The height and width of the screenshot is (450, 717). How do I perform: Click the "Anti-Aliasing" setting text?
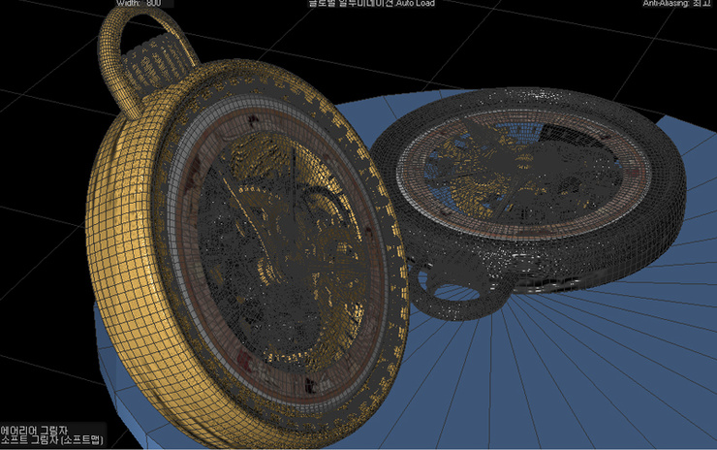676,3
